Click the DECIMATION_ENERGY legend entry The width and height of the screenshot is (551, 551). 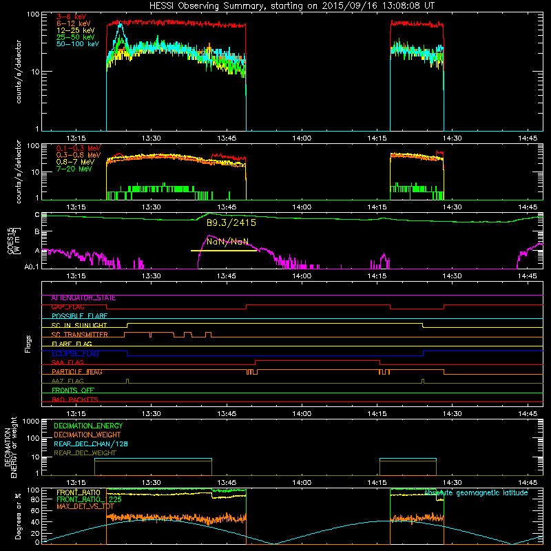[88, 426]
